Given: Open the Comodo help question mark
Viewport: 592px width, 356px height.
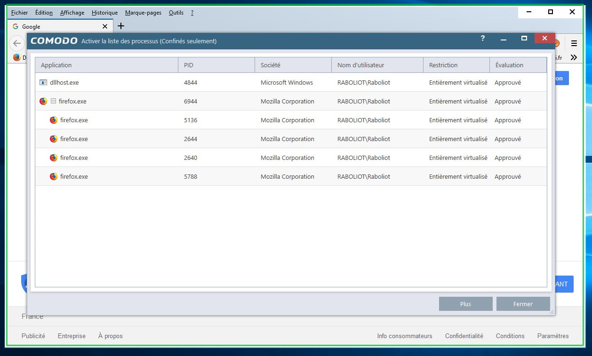Looking at the screenshot, I should click(483, 39).
